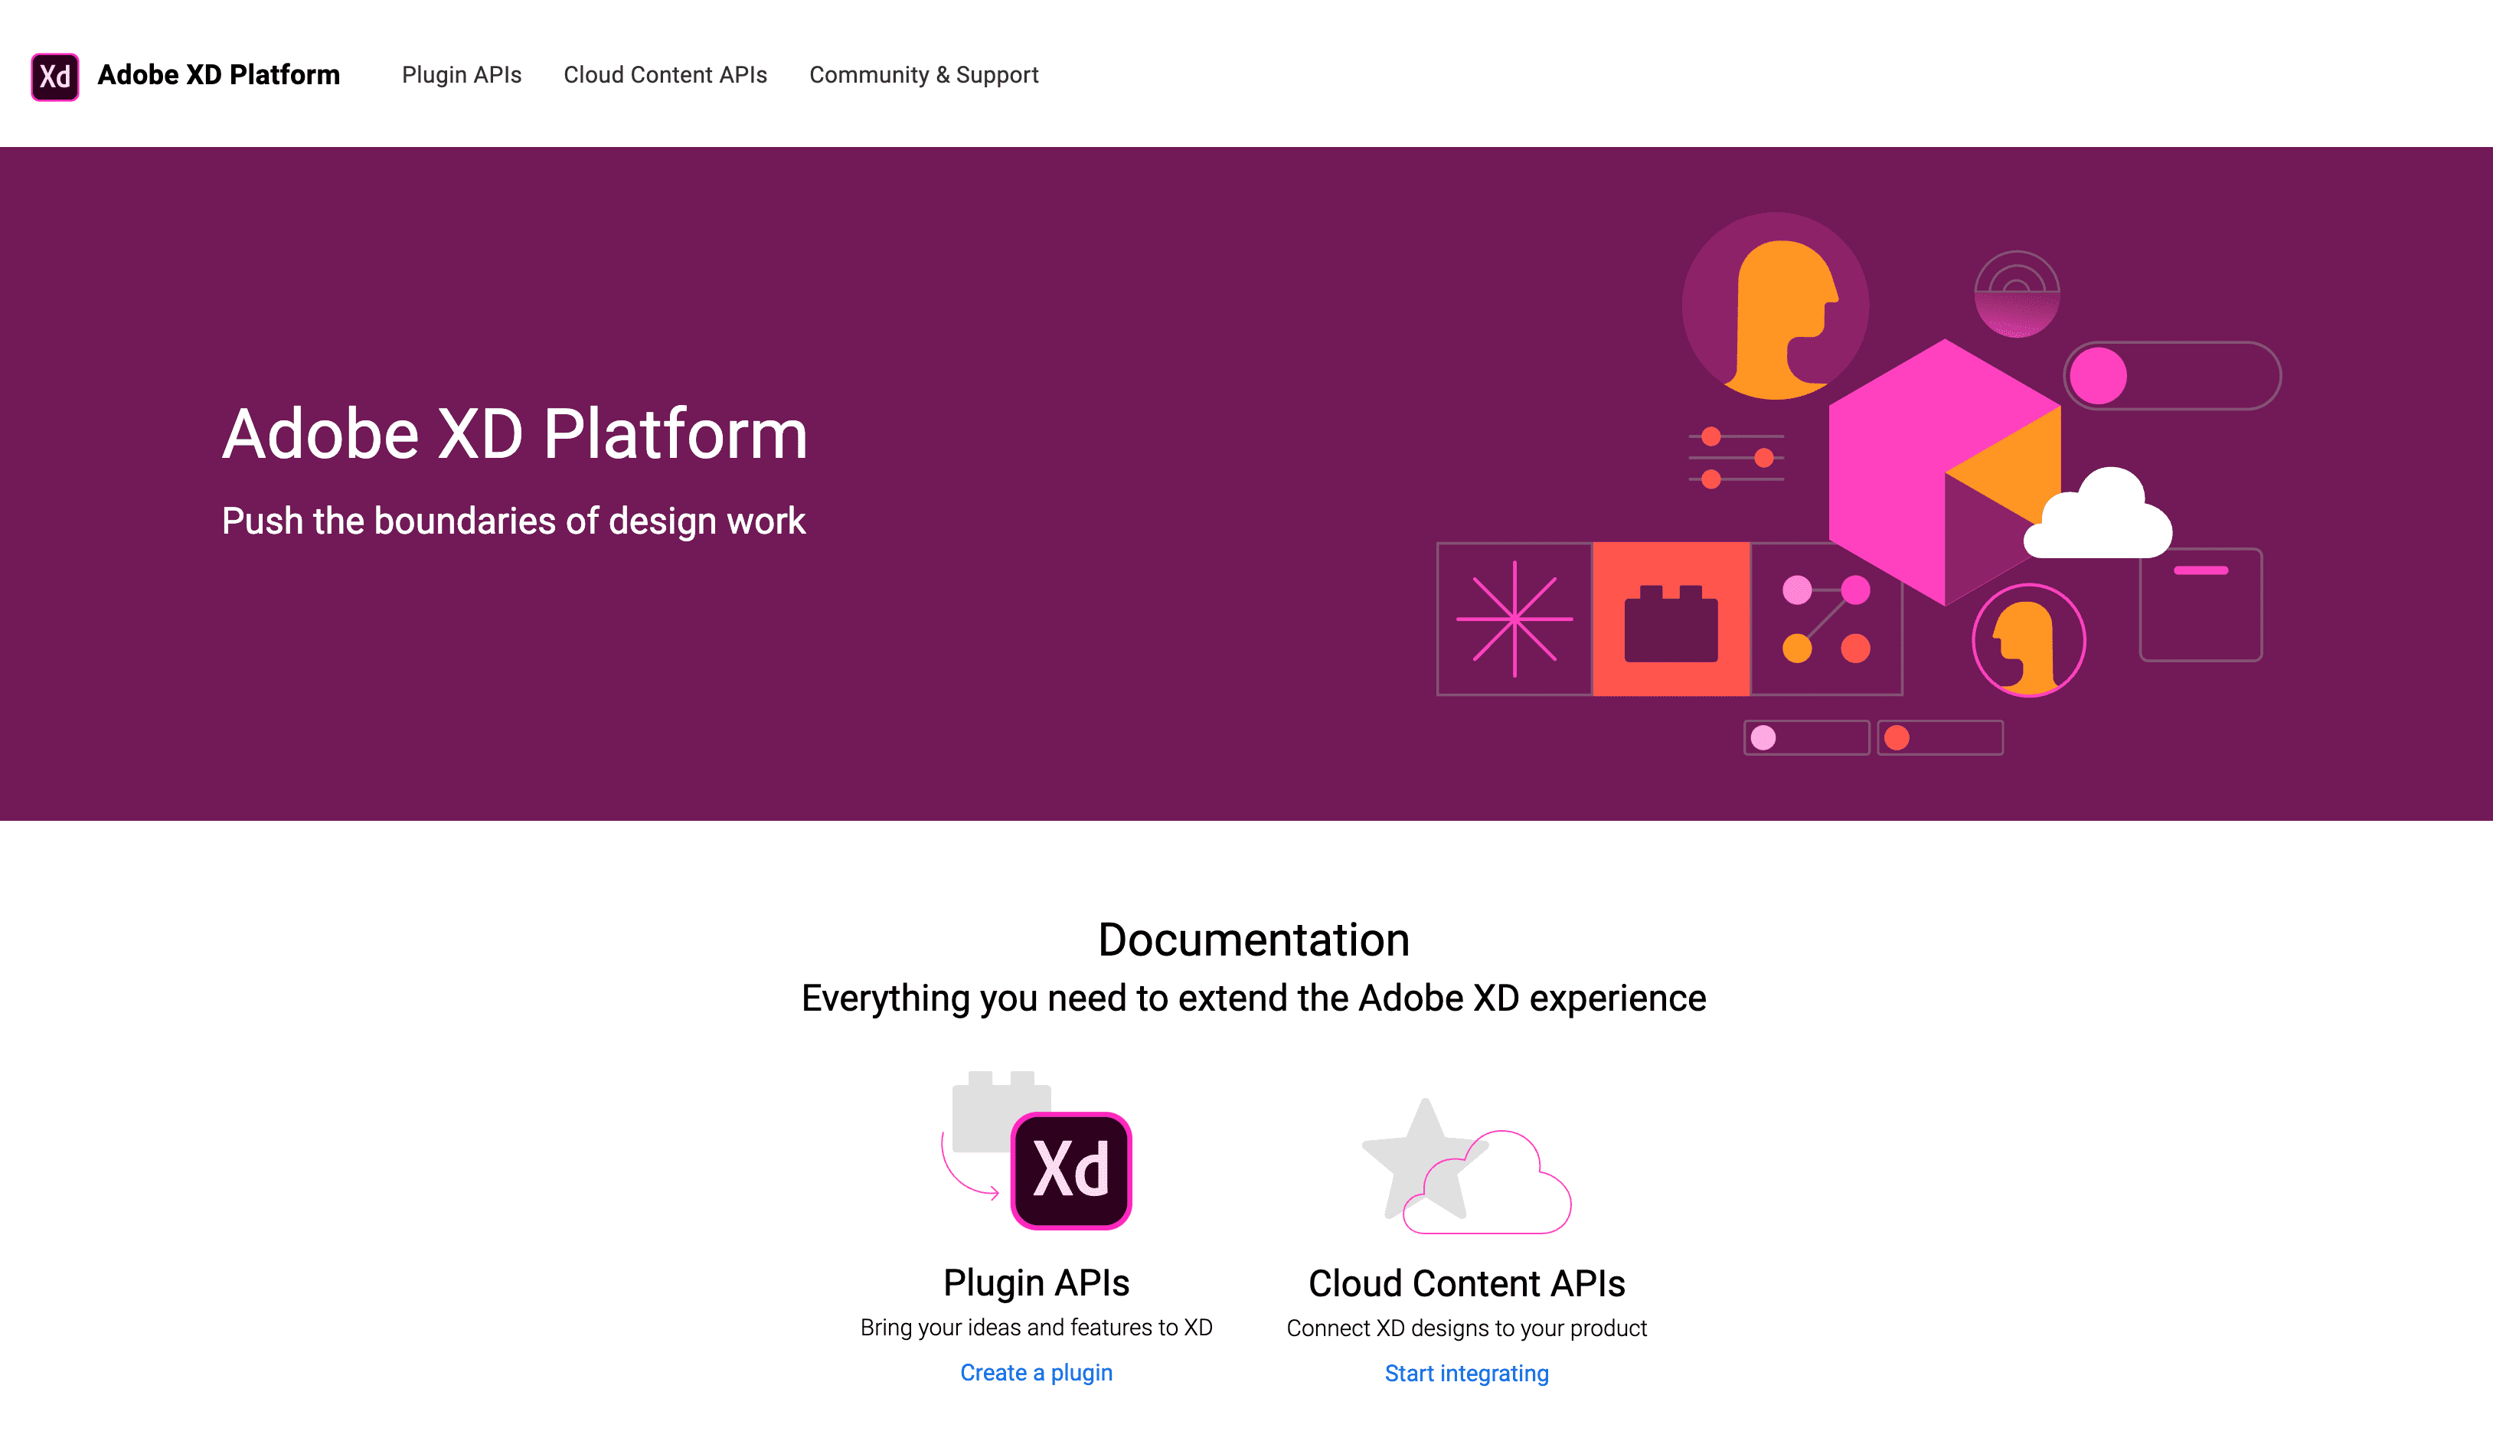Expand the Community & Support navigation dropdown
Image resolution: width=2493 pixels, height=1441 pixels.
(923, 74)
